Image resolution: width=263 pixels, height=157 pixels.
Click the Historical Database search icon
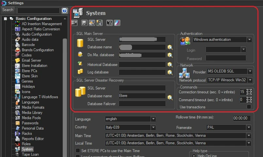pos(170,65)
